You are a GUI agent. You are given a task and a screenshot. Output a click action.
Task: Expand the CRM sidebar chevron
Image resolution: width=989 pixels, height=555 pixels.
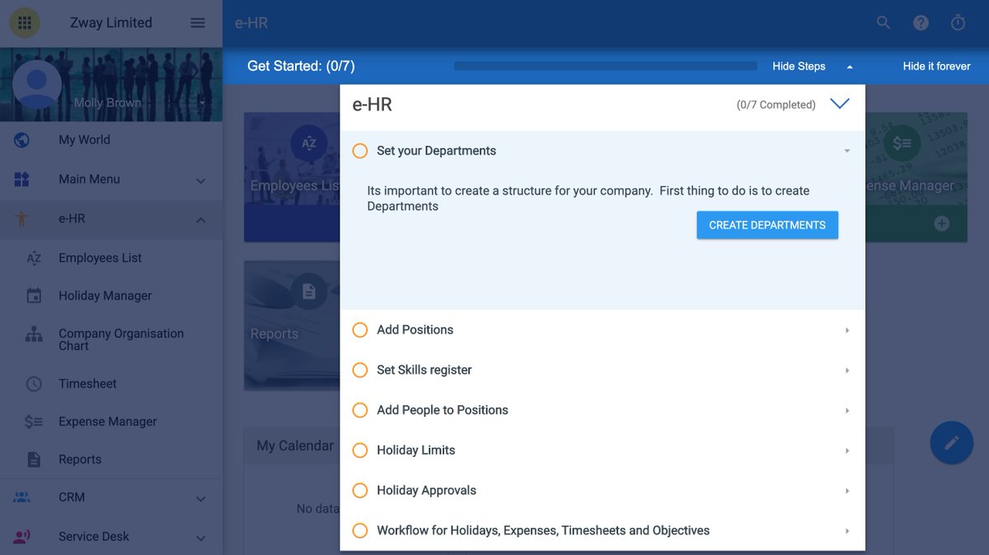200,498
